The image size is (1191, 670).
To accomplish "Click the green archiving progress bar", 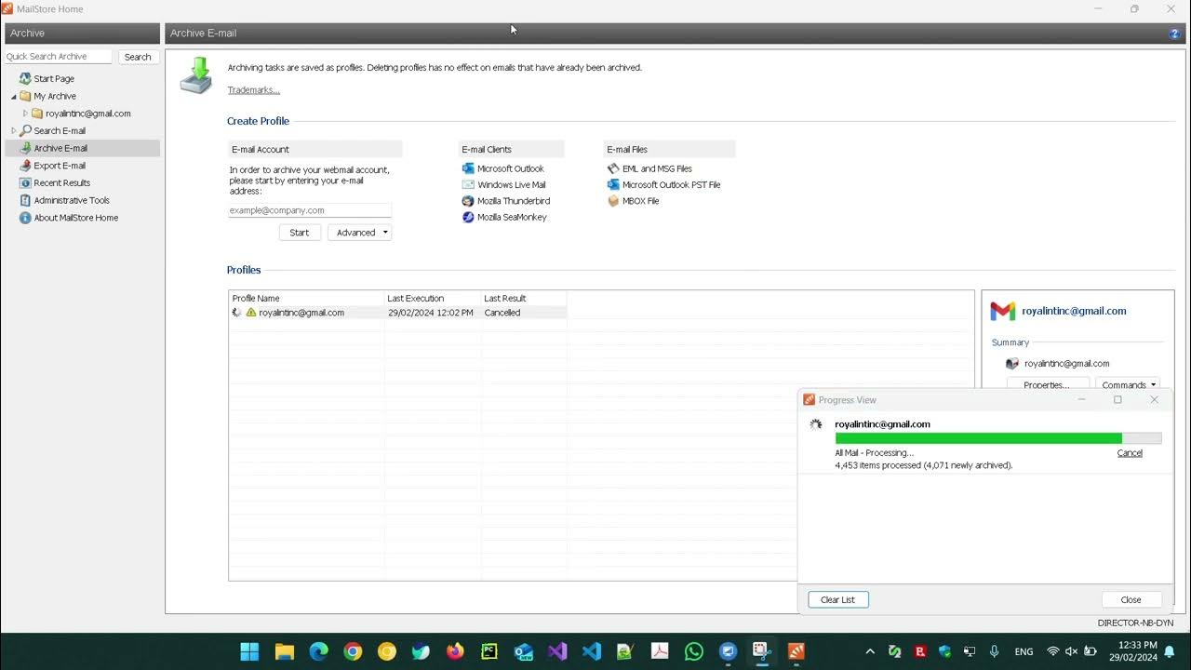I will 998,438.
